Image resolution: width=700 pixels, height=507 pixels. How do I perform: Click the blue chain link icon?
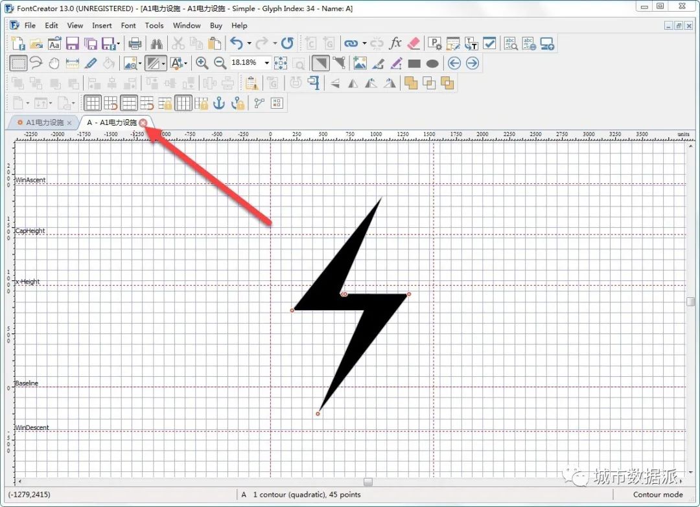click(x=351, y=43)
